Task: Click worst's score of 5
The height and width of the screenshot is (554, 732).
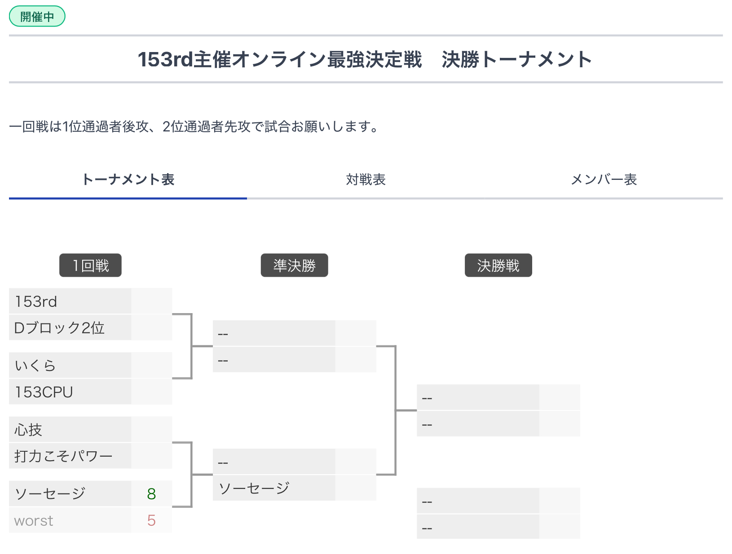Action: click(x=152, y=520)
